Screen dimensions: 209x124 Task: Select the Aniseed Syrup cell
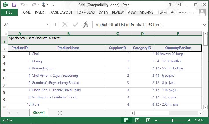(69, 69)
